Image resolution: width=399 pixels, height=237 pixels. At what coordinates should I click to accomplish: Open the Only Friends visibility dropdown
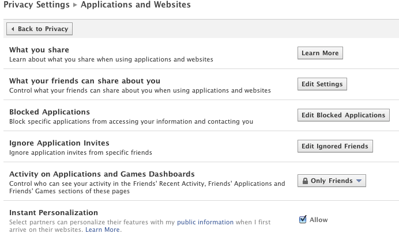pos(332,181)
